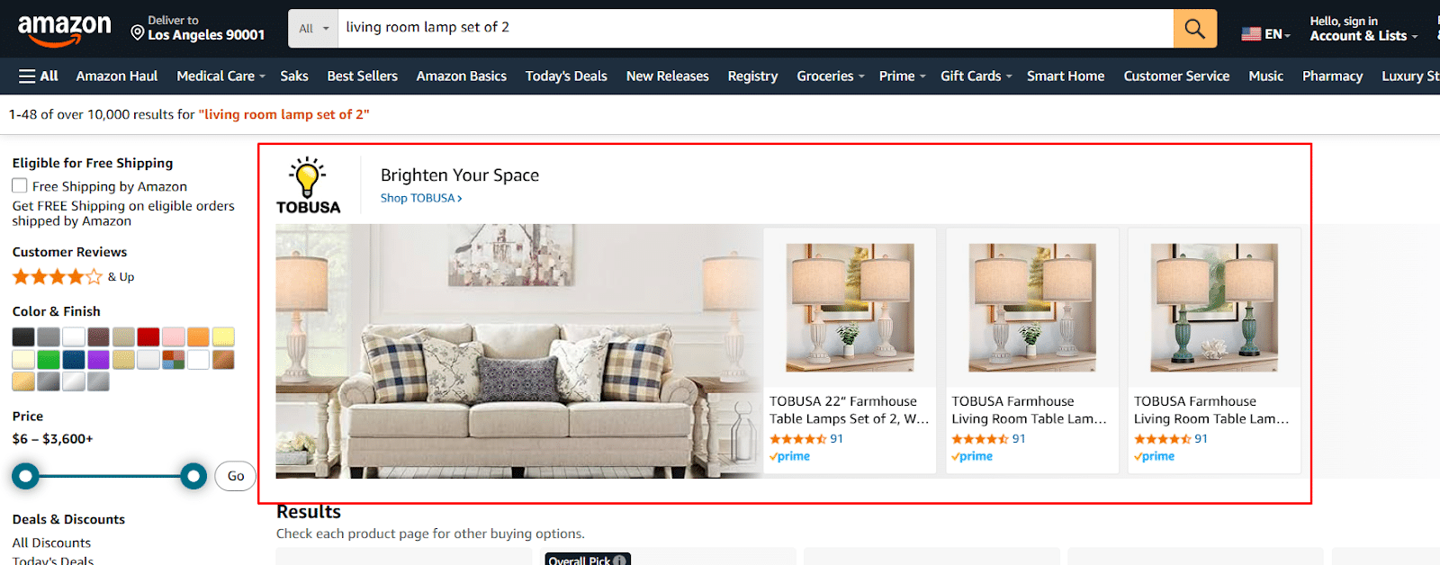Click the search text input field

(x=756, y=28)
